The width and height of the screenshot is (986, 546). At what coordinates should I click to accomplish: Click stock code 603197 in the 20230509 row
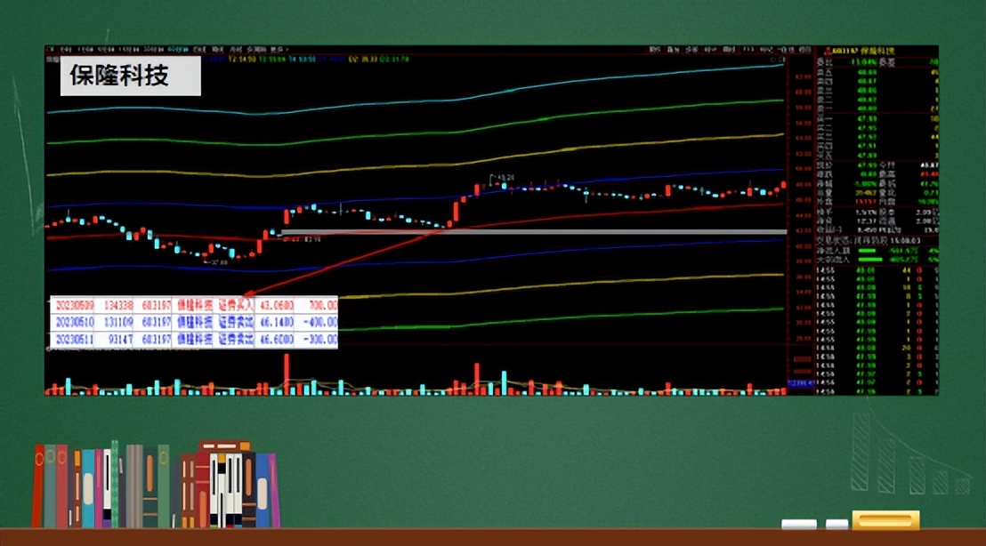point(156,305)
